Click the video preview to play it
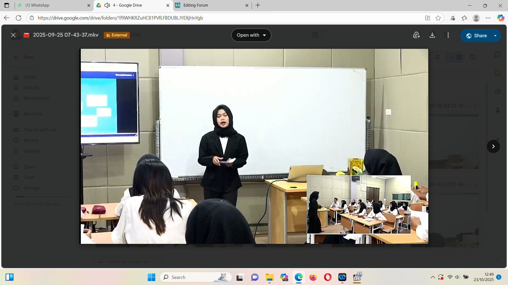The image size is (508, 285). (x=254, y=146)
